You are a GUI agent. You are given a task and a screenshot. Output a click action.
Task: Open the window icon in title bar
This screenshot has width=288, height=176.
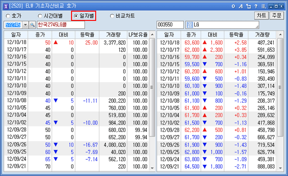pos(6,6)
